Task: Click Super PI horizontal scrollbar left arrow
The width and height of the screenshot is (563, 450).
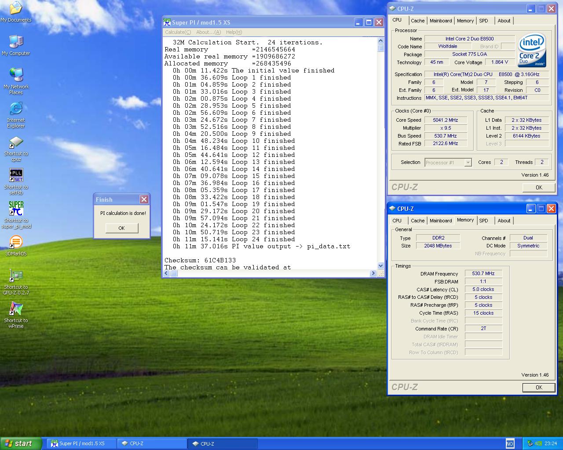Action: [167, 273]
